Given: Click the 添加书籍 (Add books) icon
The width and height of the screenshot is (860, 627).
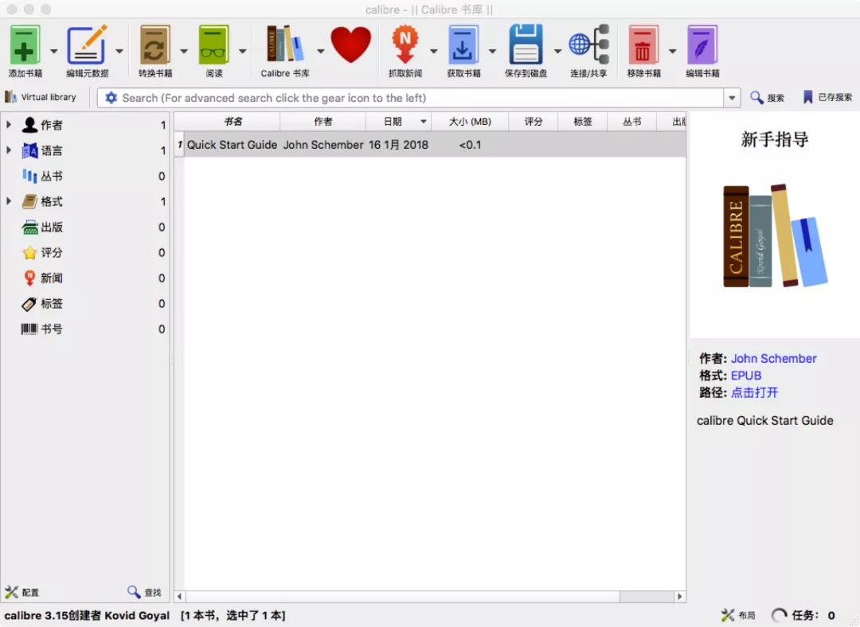Looking at the screenshot, I should (25, 45).
